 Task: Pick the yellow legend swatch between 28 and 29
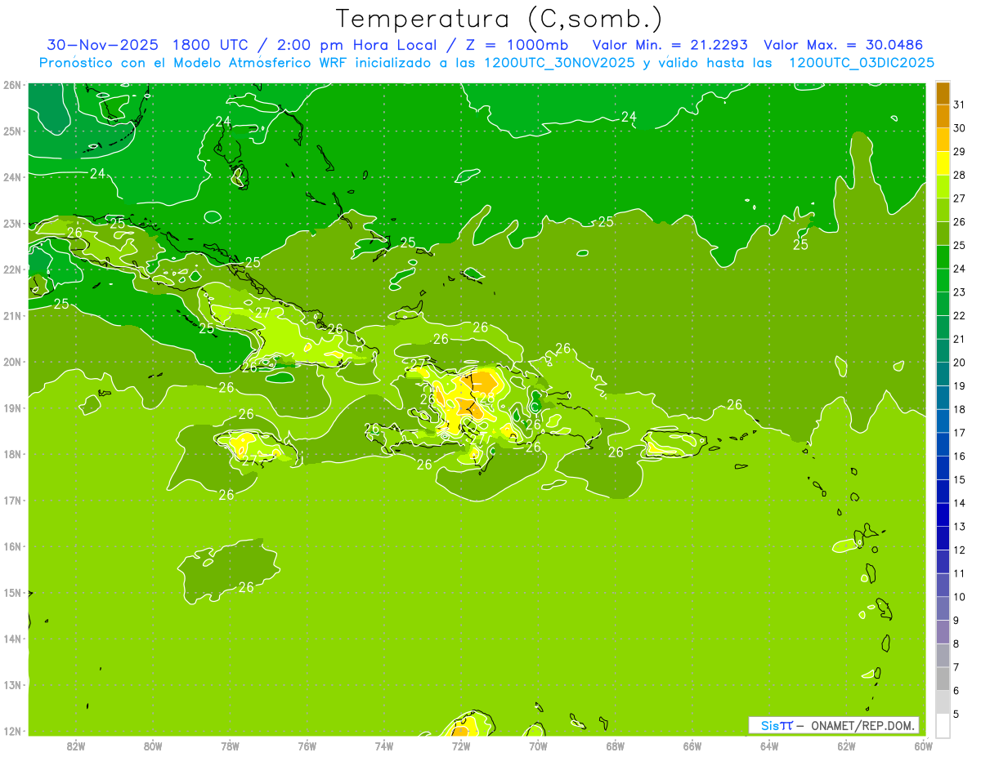[943, 163]
